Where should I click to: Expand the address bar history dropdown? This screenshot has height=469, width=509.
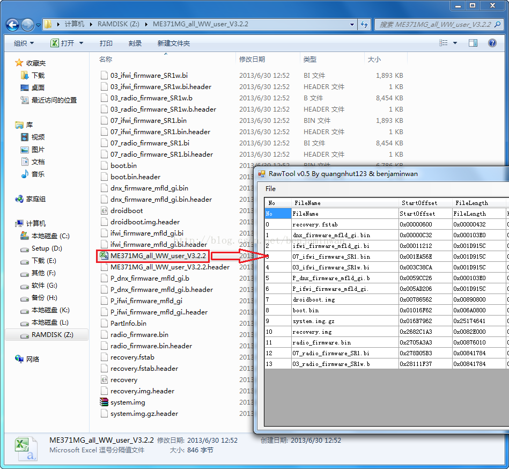(x=352, y=24)
